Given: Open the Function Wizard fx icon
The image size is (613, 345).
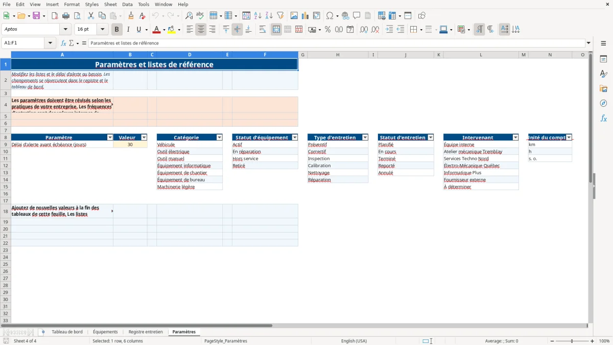Looking at the screenshot, I should point(64,43).
